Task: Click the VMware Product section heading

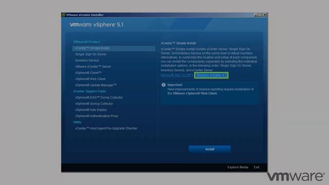Action: point(87,42)
